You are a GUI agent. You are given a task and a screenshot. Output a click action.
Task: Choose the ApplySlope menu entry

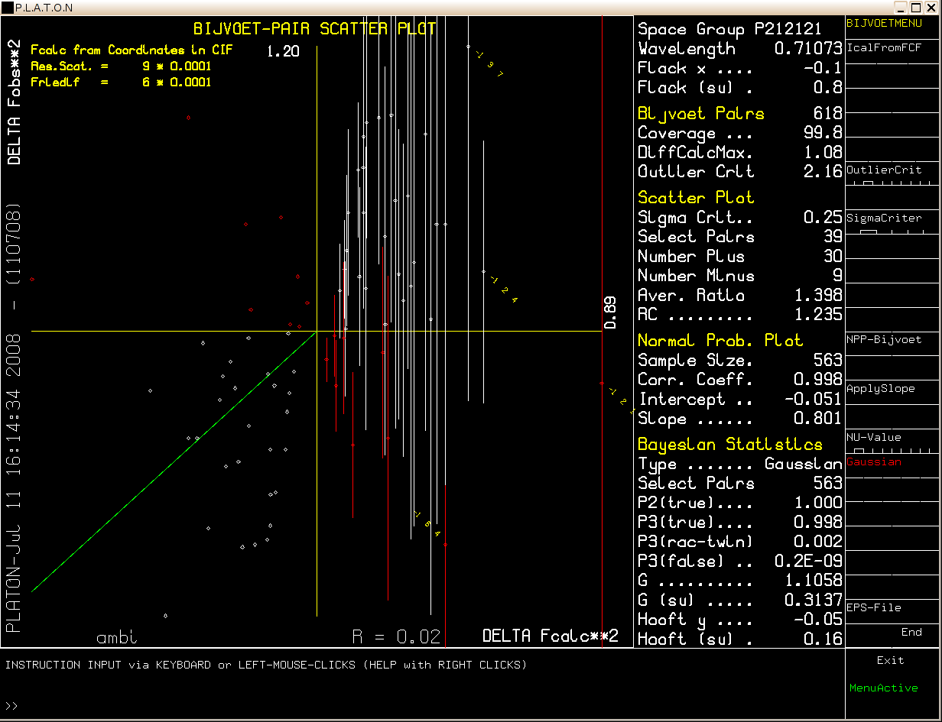point(880,388)
